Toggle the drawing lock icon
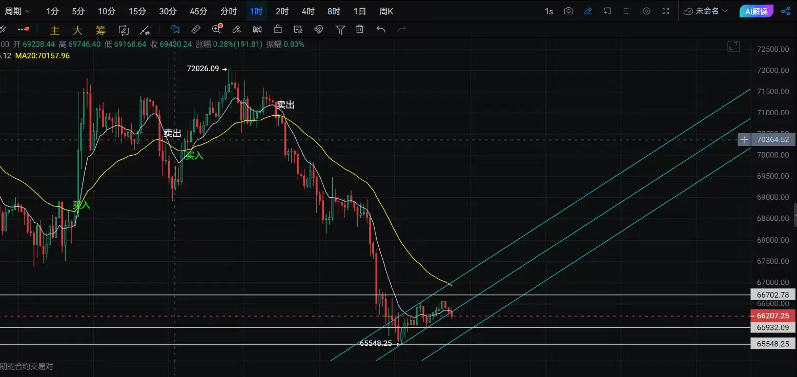The height and width of the screenshot is (377, 797). [x=278, y=30]
